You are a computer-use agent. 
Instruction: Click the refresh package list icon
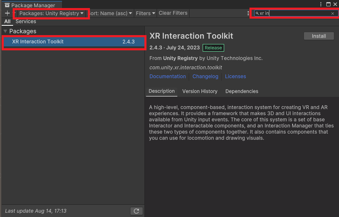pyautogui.click(x=136, y=211)
